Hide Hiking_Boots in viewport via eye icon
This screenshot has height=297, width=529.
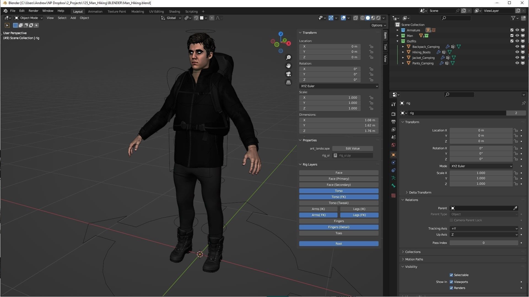tap(517, 52)
